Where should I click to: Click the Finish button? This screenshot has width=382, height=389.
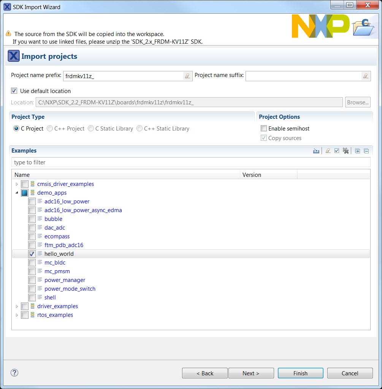300,373
